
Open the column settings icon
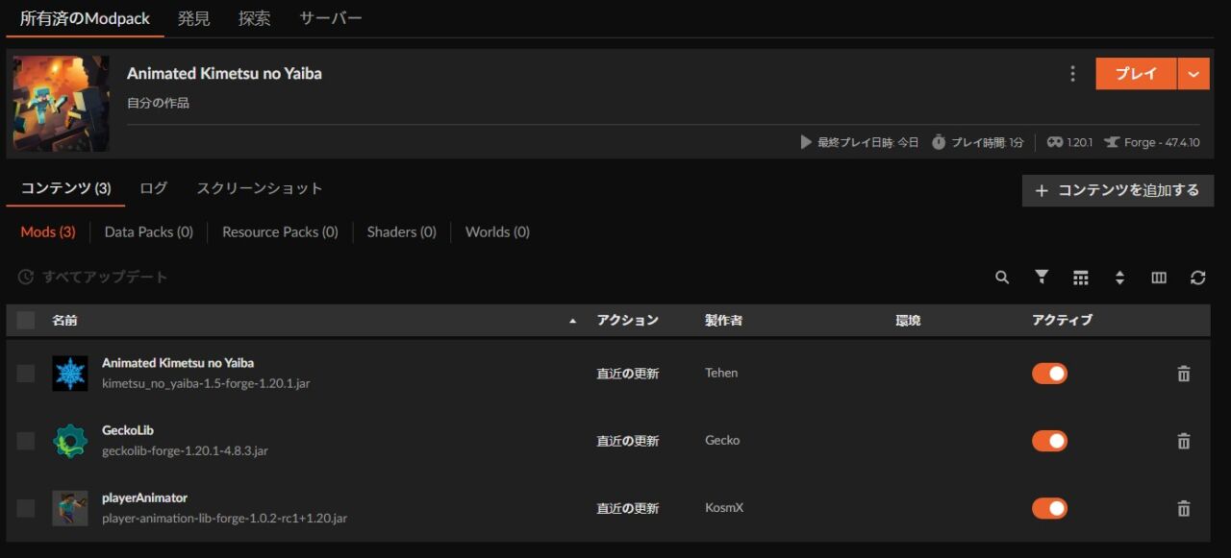(1159, 277)
